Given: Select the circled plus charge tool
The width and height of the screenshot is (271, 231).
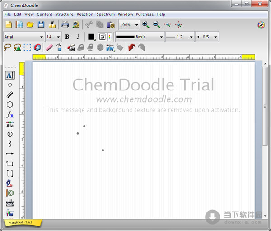Looking at the screenshot, I should click(x=10, y=134).
